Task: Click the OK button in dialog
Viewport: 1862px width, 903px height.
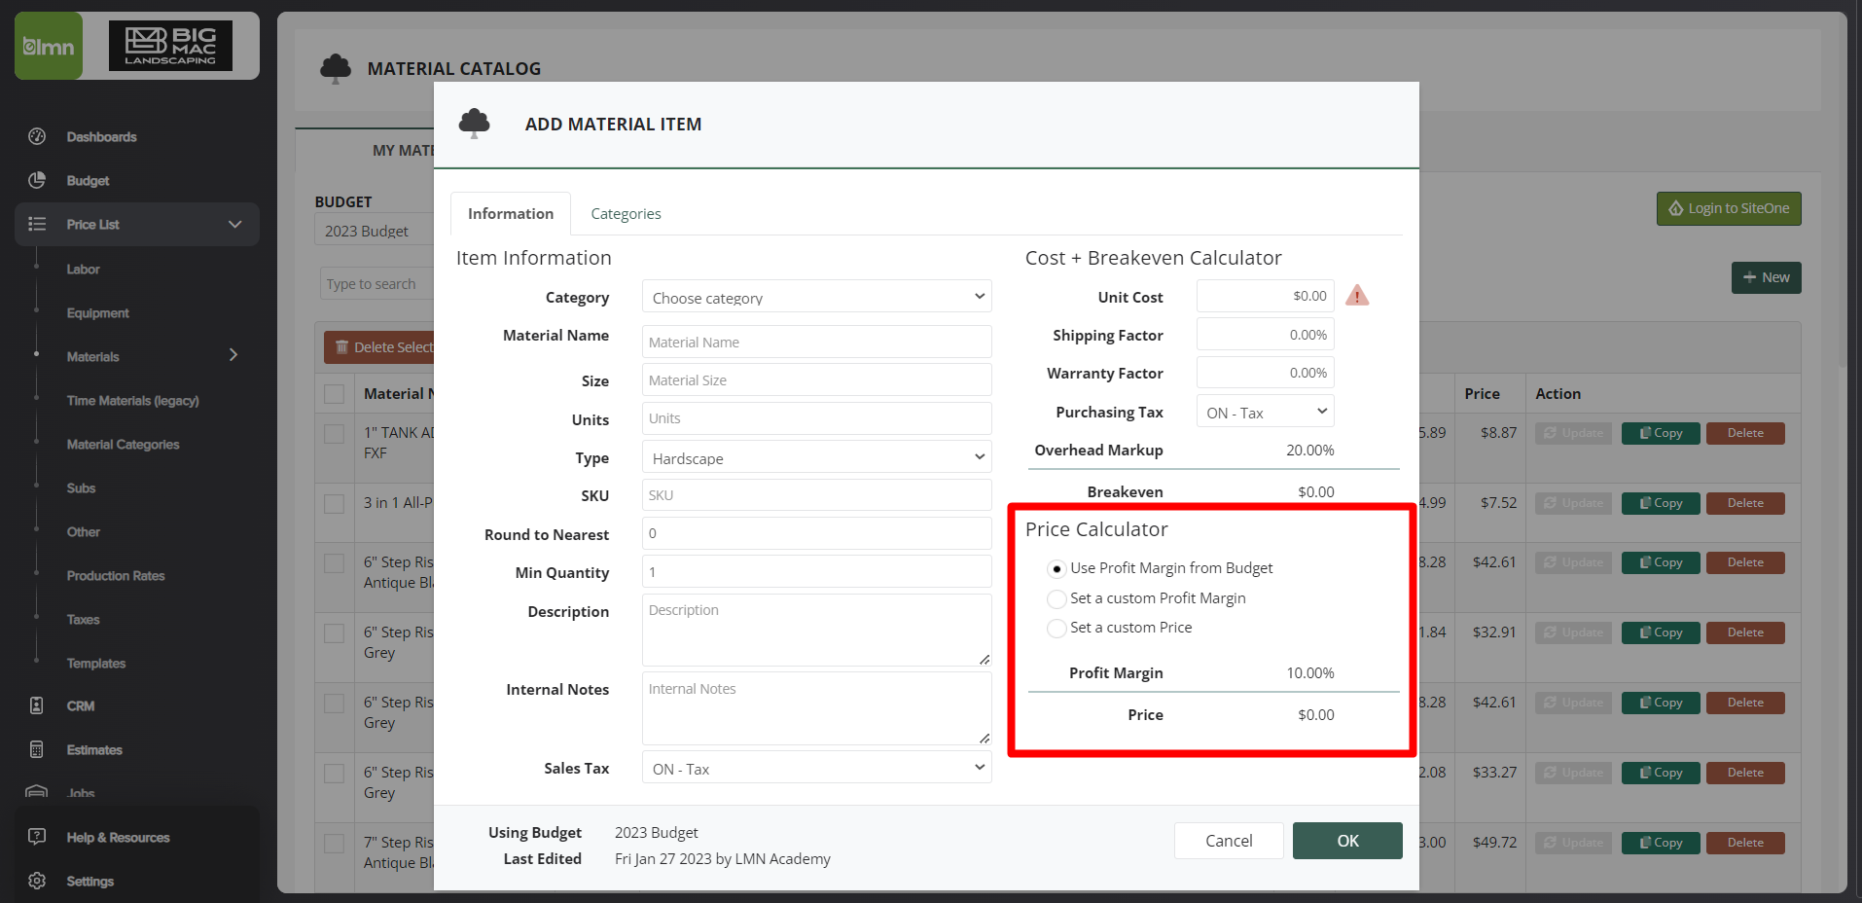Action: tap(1347, 841)
